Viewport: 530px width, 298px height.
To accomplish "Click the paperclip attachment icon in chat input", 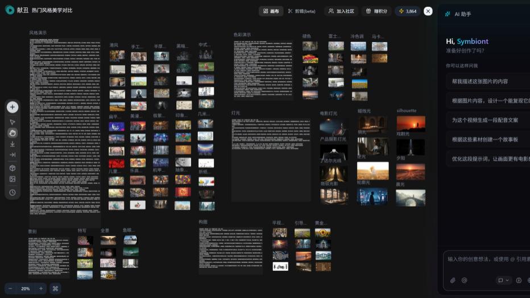I will (453, 280).
